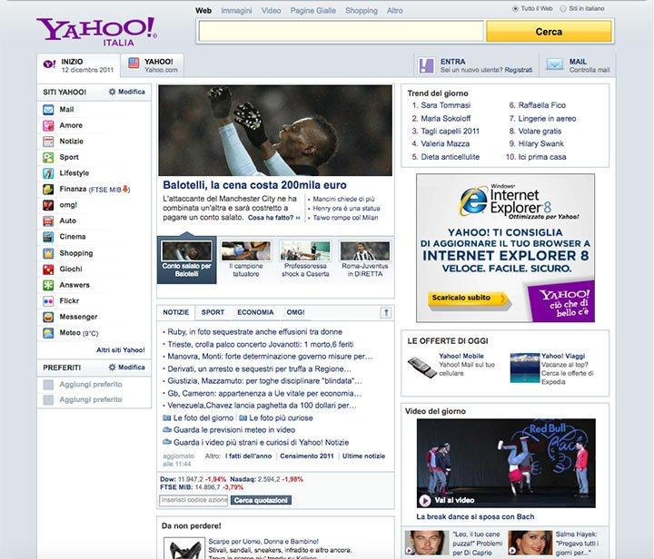The image size is (654, 559).
Task: Open the Registrati link
Action: click(x=519, y=70)
